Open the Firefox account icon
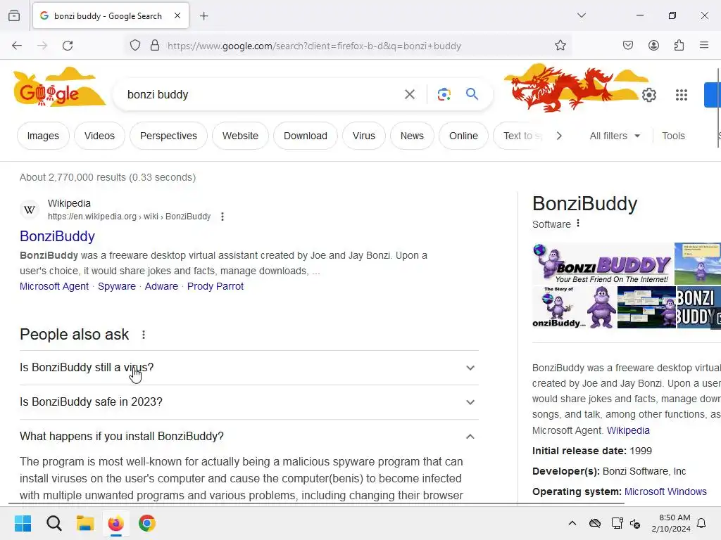 (x=654, y=45)
